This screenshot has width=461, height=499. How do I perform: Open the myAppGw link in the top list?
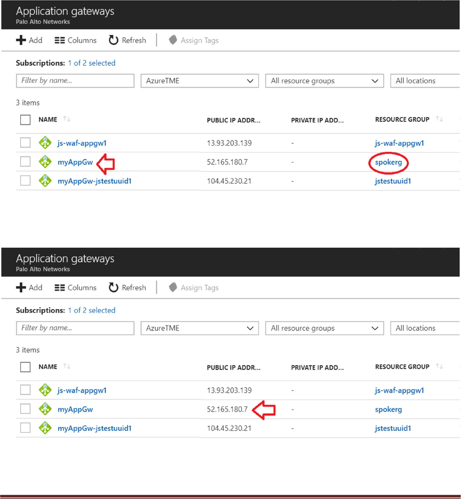click(x=75, y=162)
